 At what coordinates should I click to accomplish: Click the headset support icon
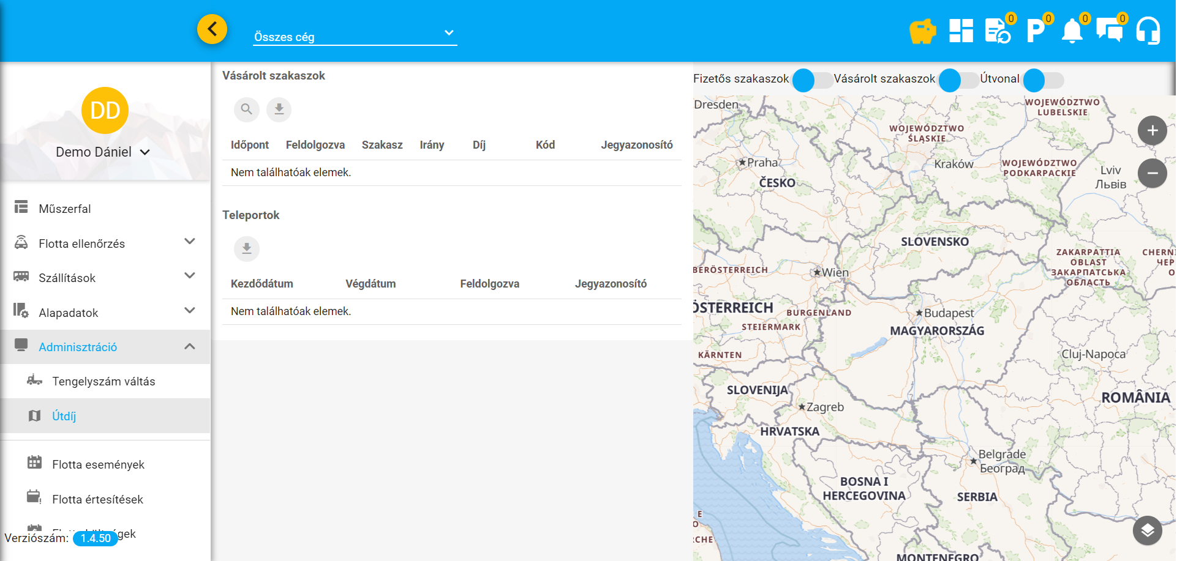coord(1148,31)
